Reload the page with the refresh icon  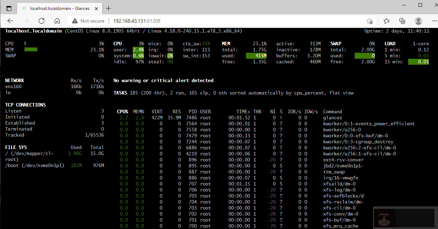tap(42, 21)
